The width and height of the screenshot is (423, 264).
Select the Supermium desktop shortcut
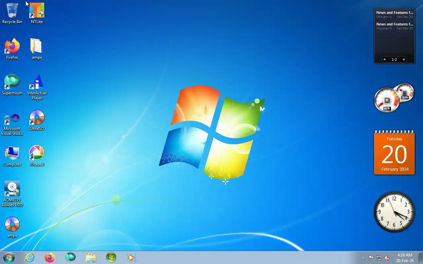pyautogui.click(x=12, y=84)
